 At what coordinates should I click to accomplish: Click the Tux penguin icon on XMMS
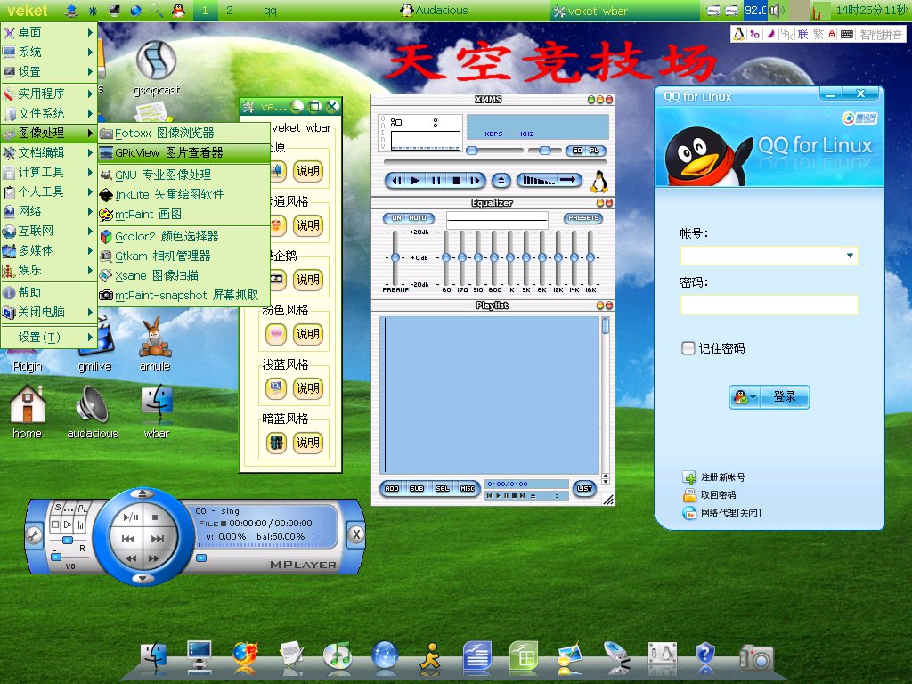[598, 181]
